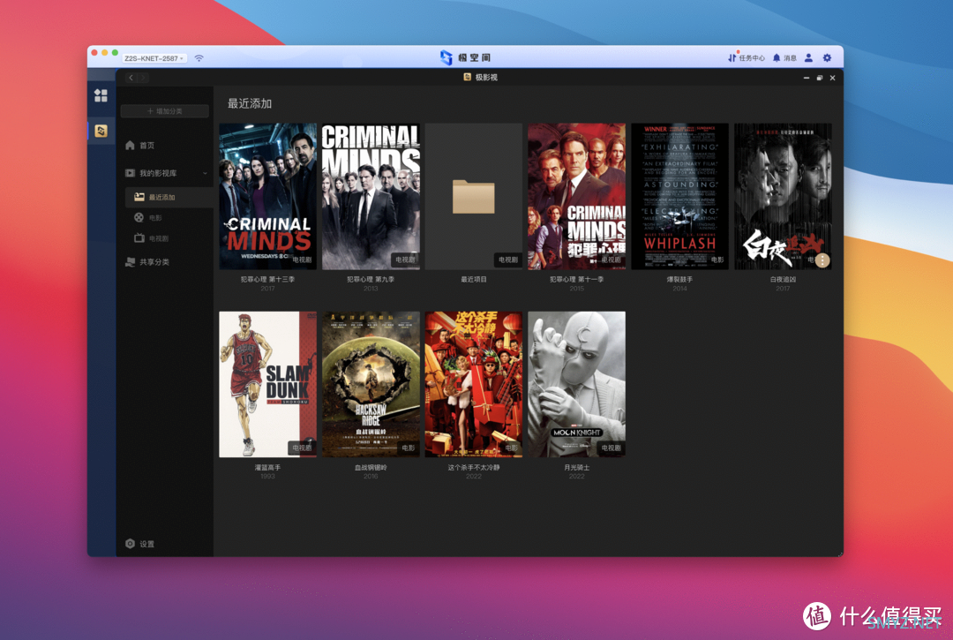953x640 pixels.
Task: Click the yellow macOS minimize button
Action: coord(104,53)
